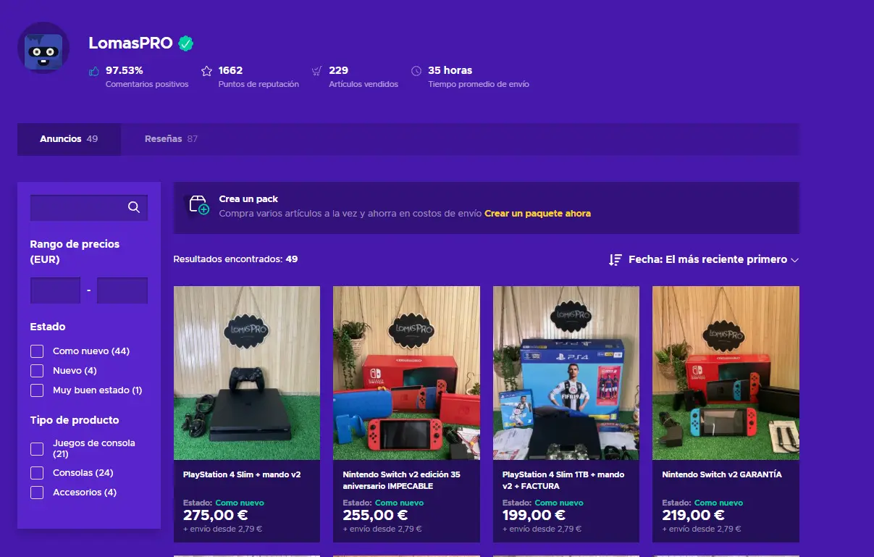Open the Nintendo Switch v2 GARANTÍA listing title

click(722, 474)
